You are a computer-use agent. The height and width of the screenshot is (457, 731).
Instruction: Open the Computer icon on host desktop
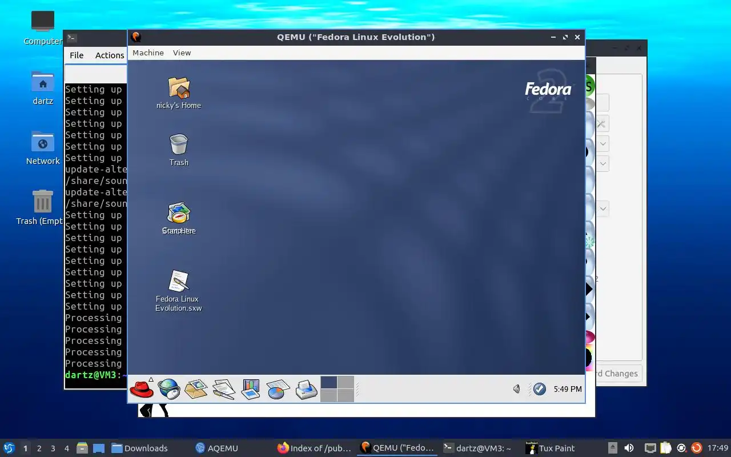(43, 27)
